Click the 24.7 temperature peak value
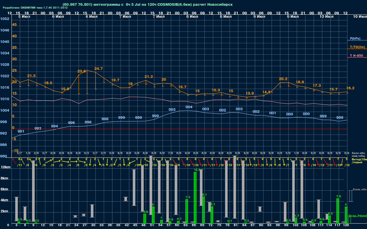Image resolution: width=367 pixels, height=229 pixels. (x=98, y=69)
